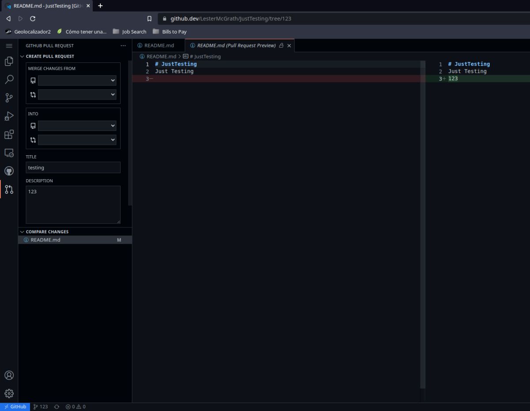Open the Source Control view
530x411 pixels.
9,98
